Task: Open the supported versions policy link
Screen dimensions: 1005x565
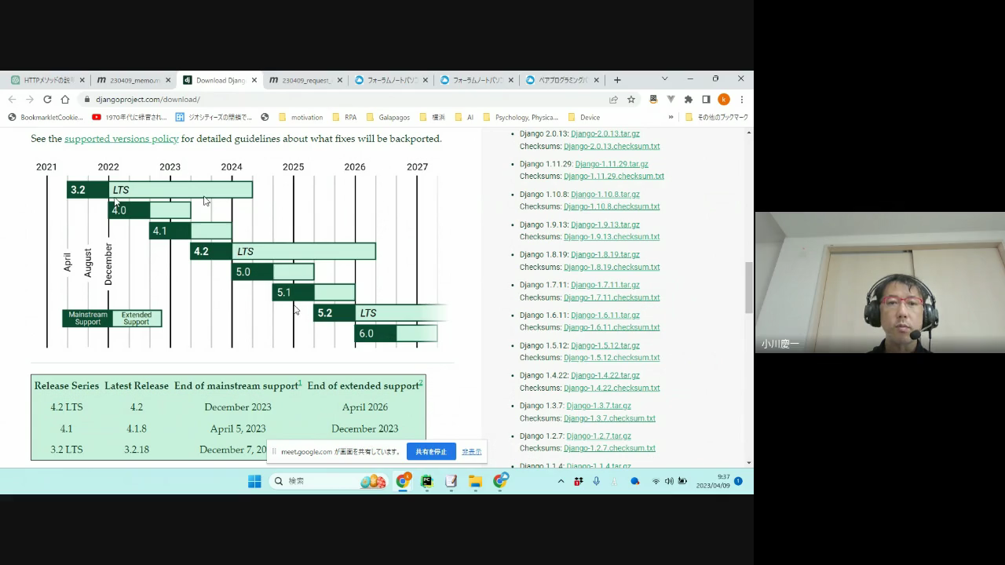Action: click(x=121, y=139)
